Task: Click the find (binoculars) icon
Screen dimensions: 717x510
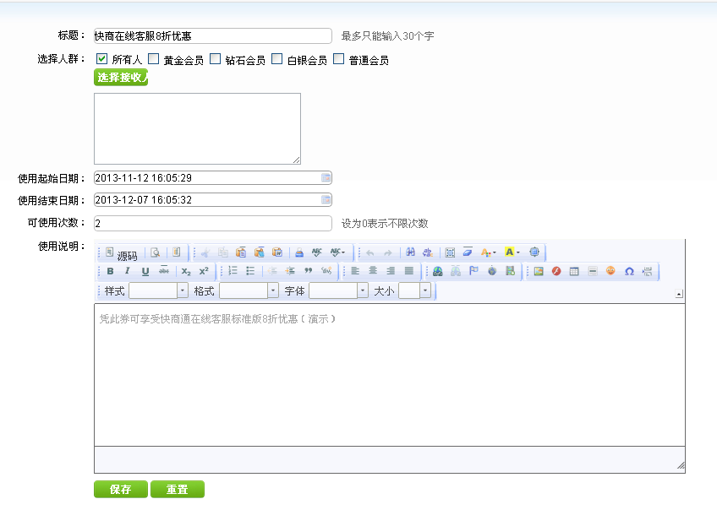Action: (x=410, y=252)
